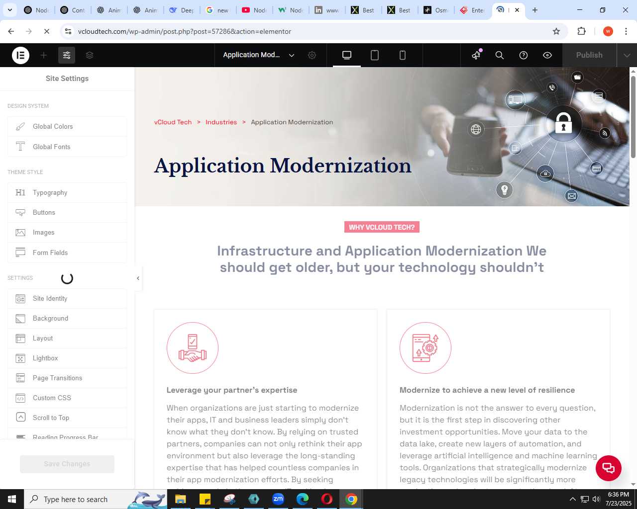The image size is (637, 509).
Task: Open the What's New megaphone icon
Action: pos(476,55)
